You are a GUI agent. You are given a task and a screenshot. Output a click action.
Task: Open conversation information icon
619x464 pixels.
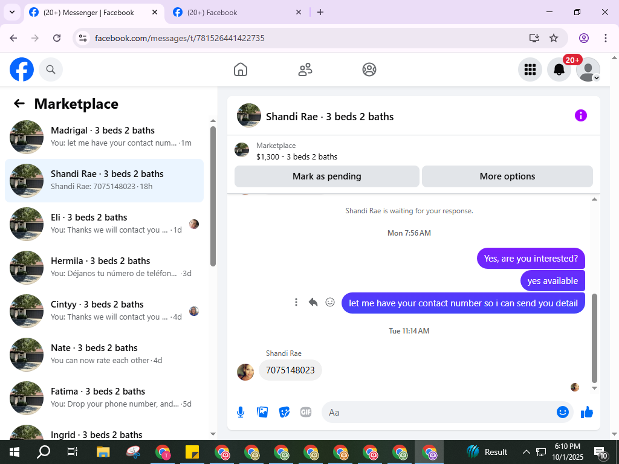click(x=581, y=115)
